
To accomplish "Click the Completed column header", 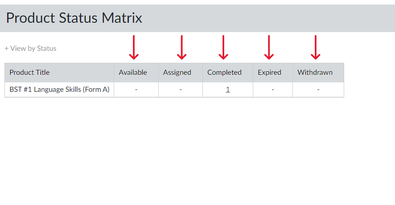I will [x=224, y=73].
